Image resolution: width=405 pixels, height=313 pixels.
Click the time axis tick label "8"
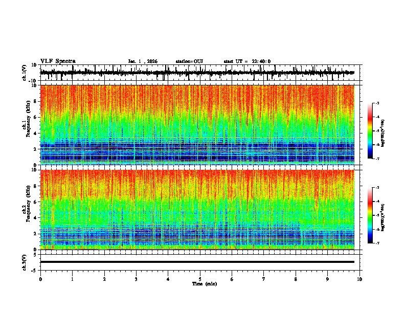(296, 279)
